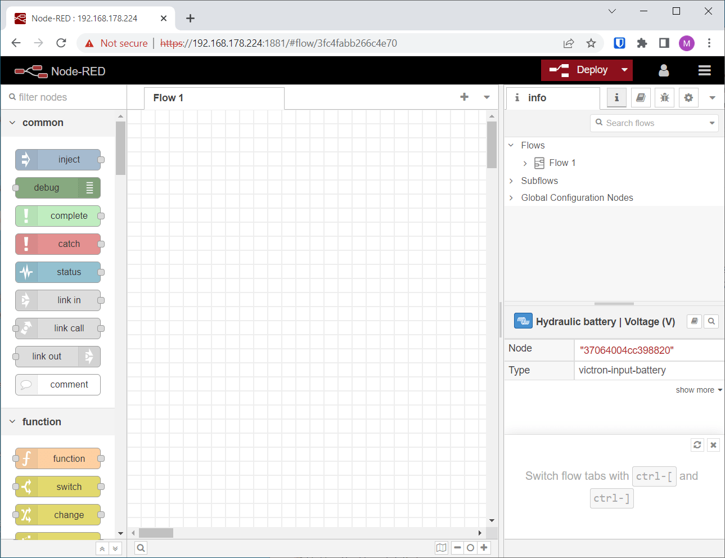The width and height of the screenshot is (725, 558).
Task: Open the Debug messages bug icon tab
Action: click(x=664, y=98)
